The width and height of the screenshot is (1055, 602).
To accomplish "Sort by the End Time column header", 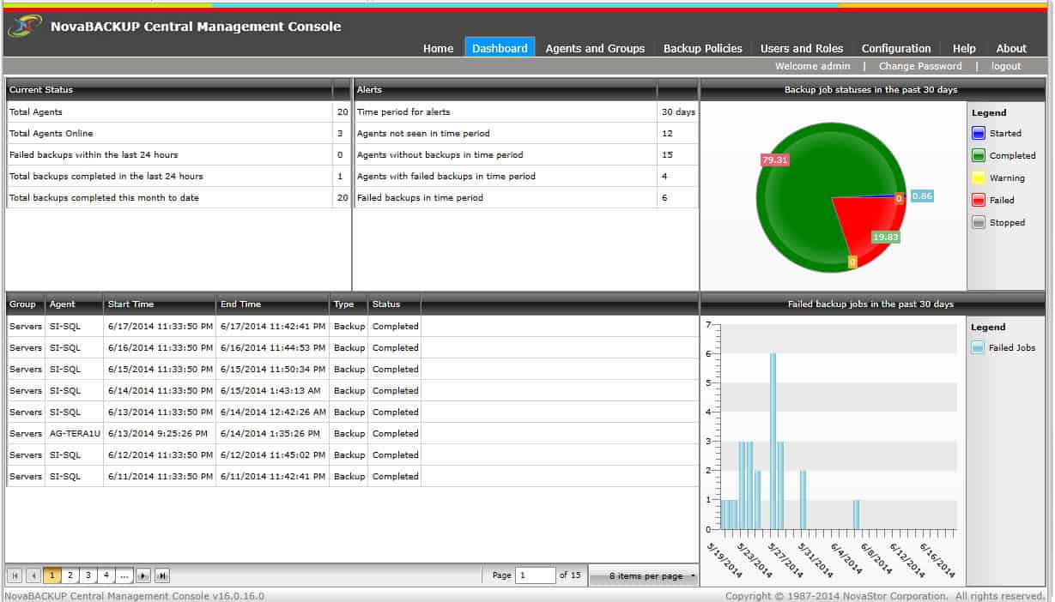I will [x=272, y=304].
